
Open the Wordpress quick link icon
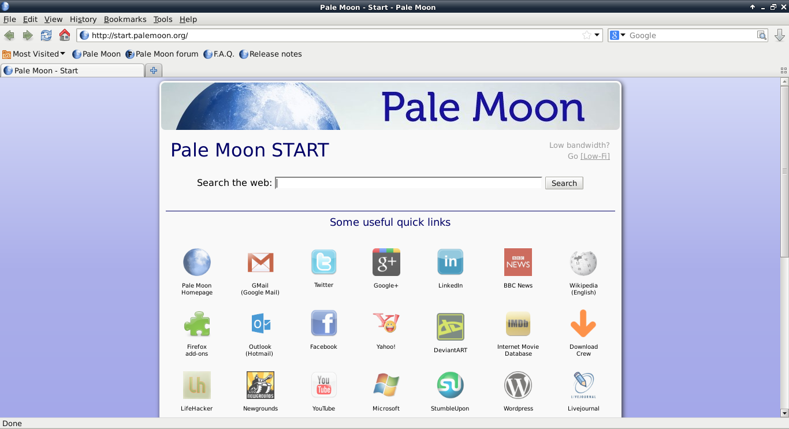518,385
